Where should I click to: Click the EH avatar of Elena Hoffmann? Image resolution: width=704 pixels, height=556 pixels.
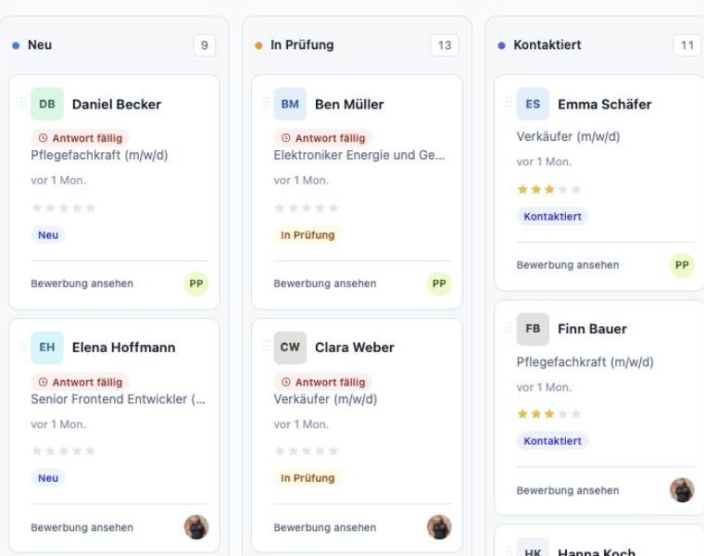(47, 347)
